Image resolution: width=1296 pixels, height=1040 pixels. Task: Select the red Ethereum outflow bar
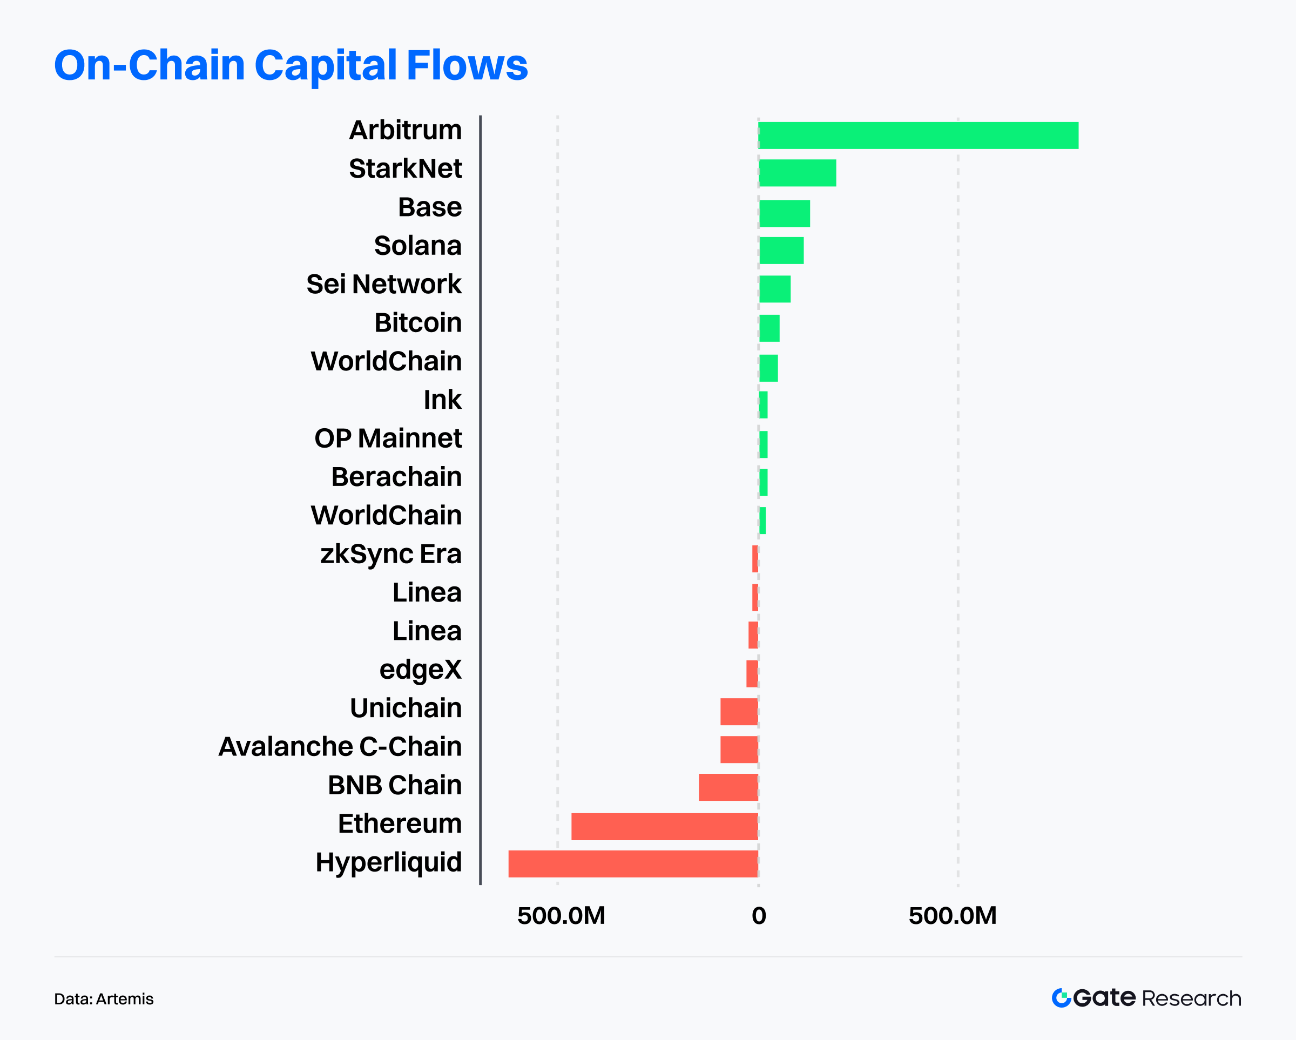[664, 827]
